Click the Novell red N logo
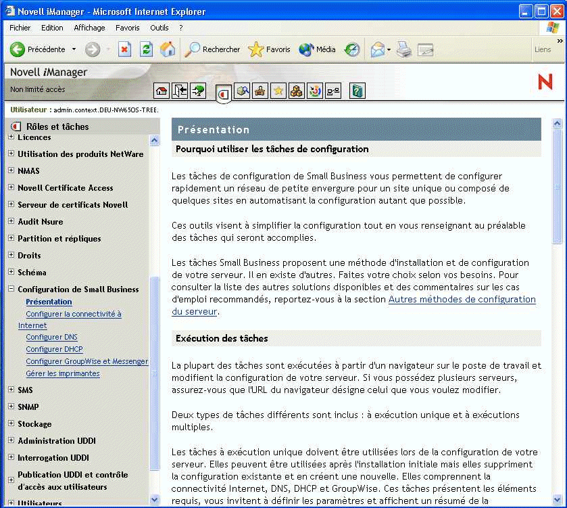The height and width of the screenshot is (508, 567). (545, 81)
